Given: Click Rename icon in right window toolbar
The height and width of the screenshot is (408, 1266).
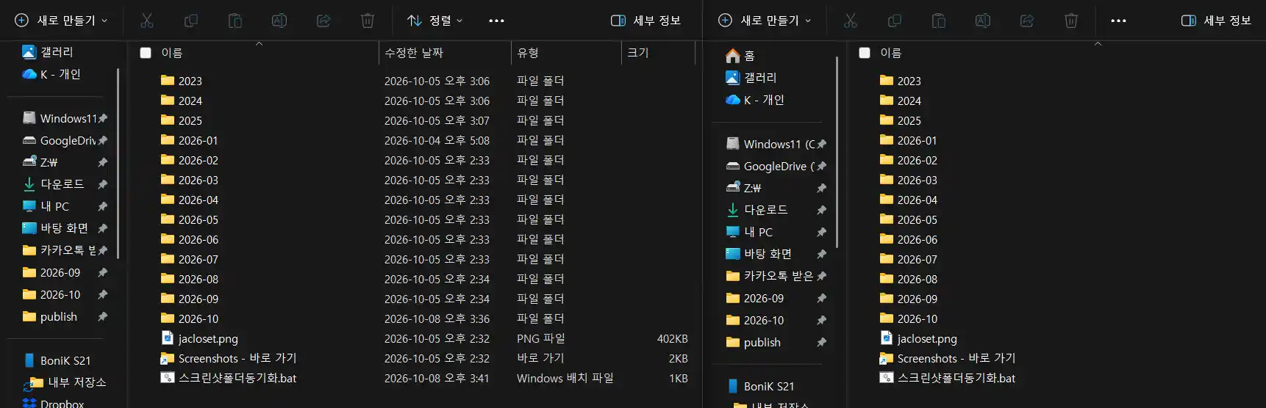Looking at the screenshot, I should 983,21.
